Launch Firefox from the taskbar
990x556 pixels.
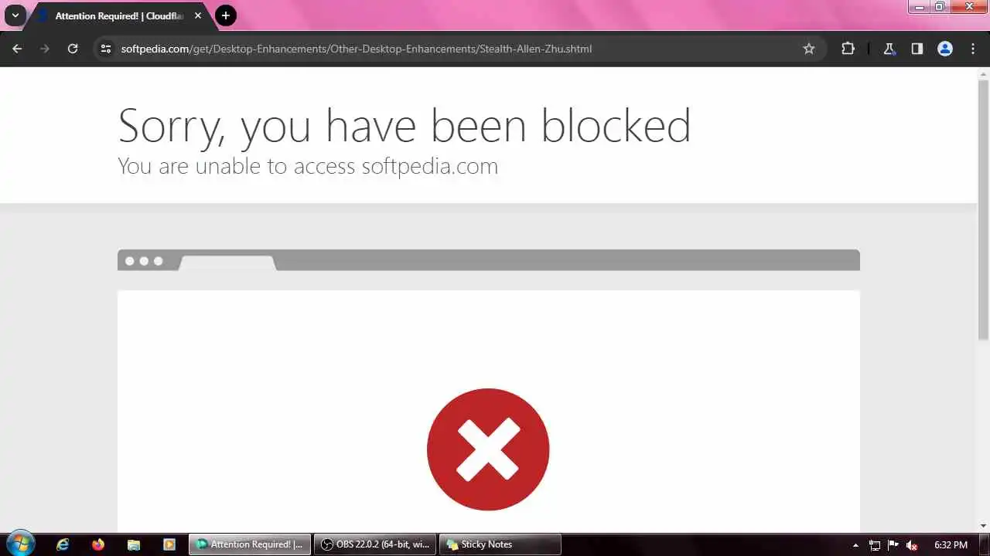click(x=98, y=544)
